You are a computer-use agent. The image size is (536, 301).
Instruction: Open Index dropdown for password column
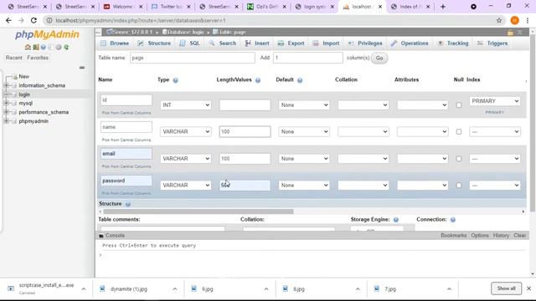coord(495,186)
